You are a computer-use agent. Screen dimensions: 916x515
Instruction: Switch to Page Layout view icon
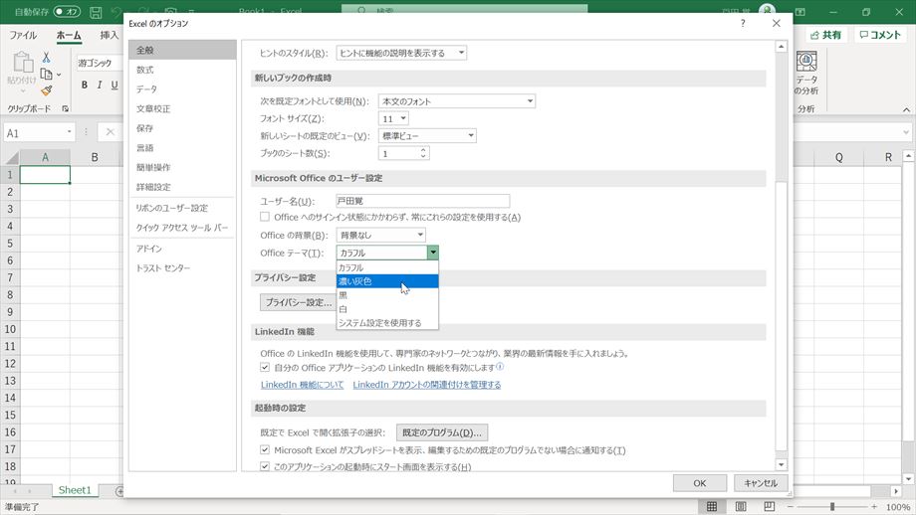coord(740,506)
